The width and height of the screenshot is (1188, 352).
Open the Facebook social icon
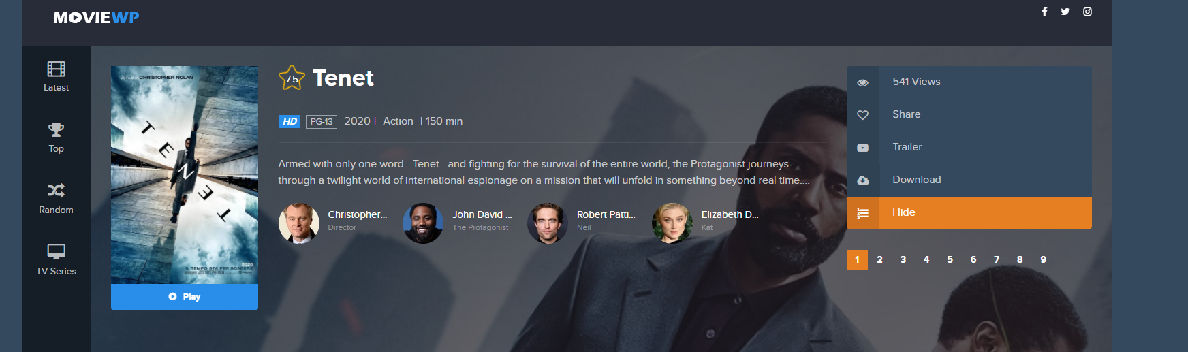point(1044,12)
